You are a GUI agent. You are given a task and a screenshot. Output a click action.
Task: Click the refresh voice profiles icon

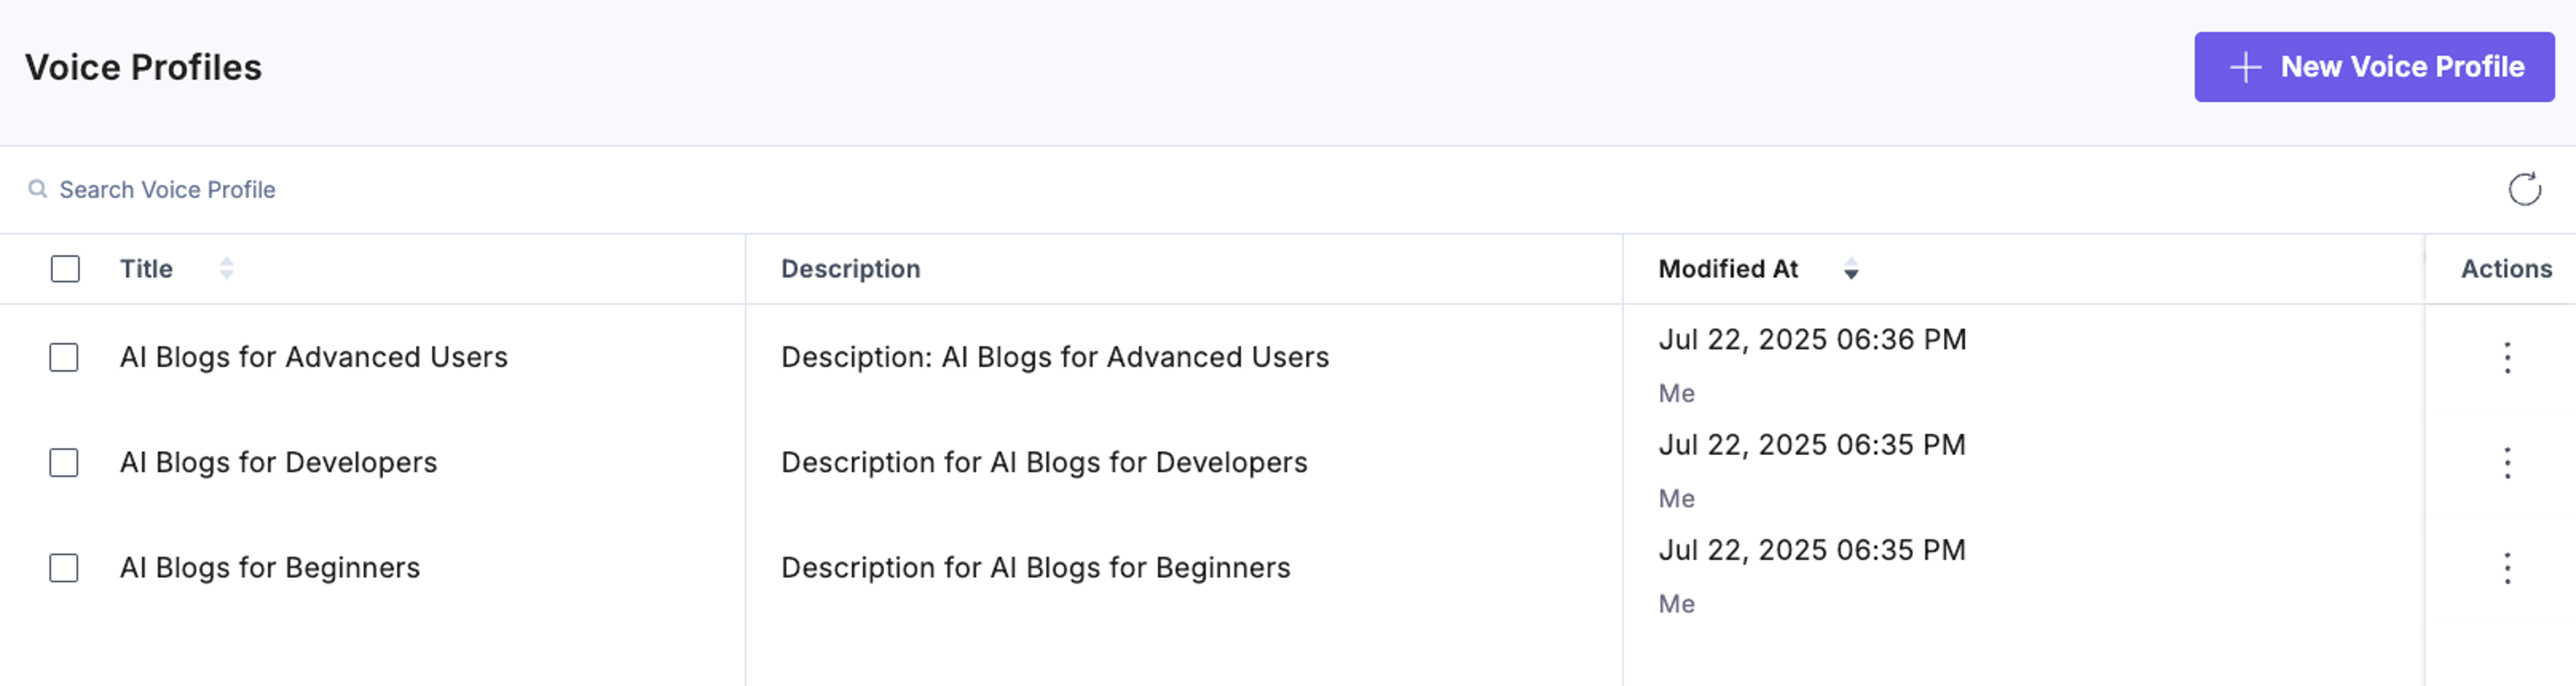click(x=2524, y=189)
